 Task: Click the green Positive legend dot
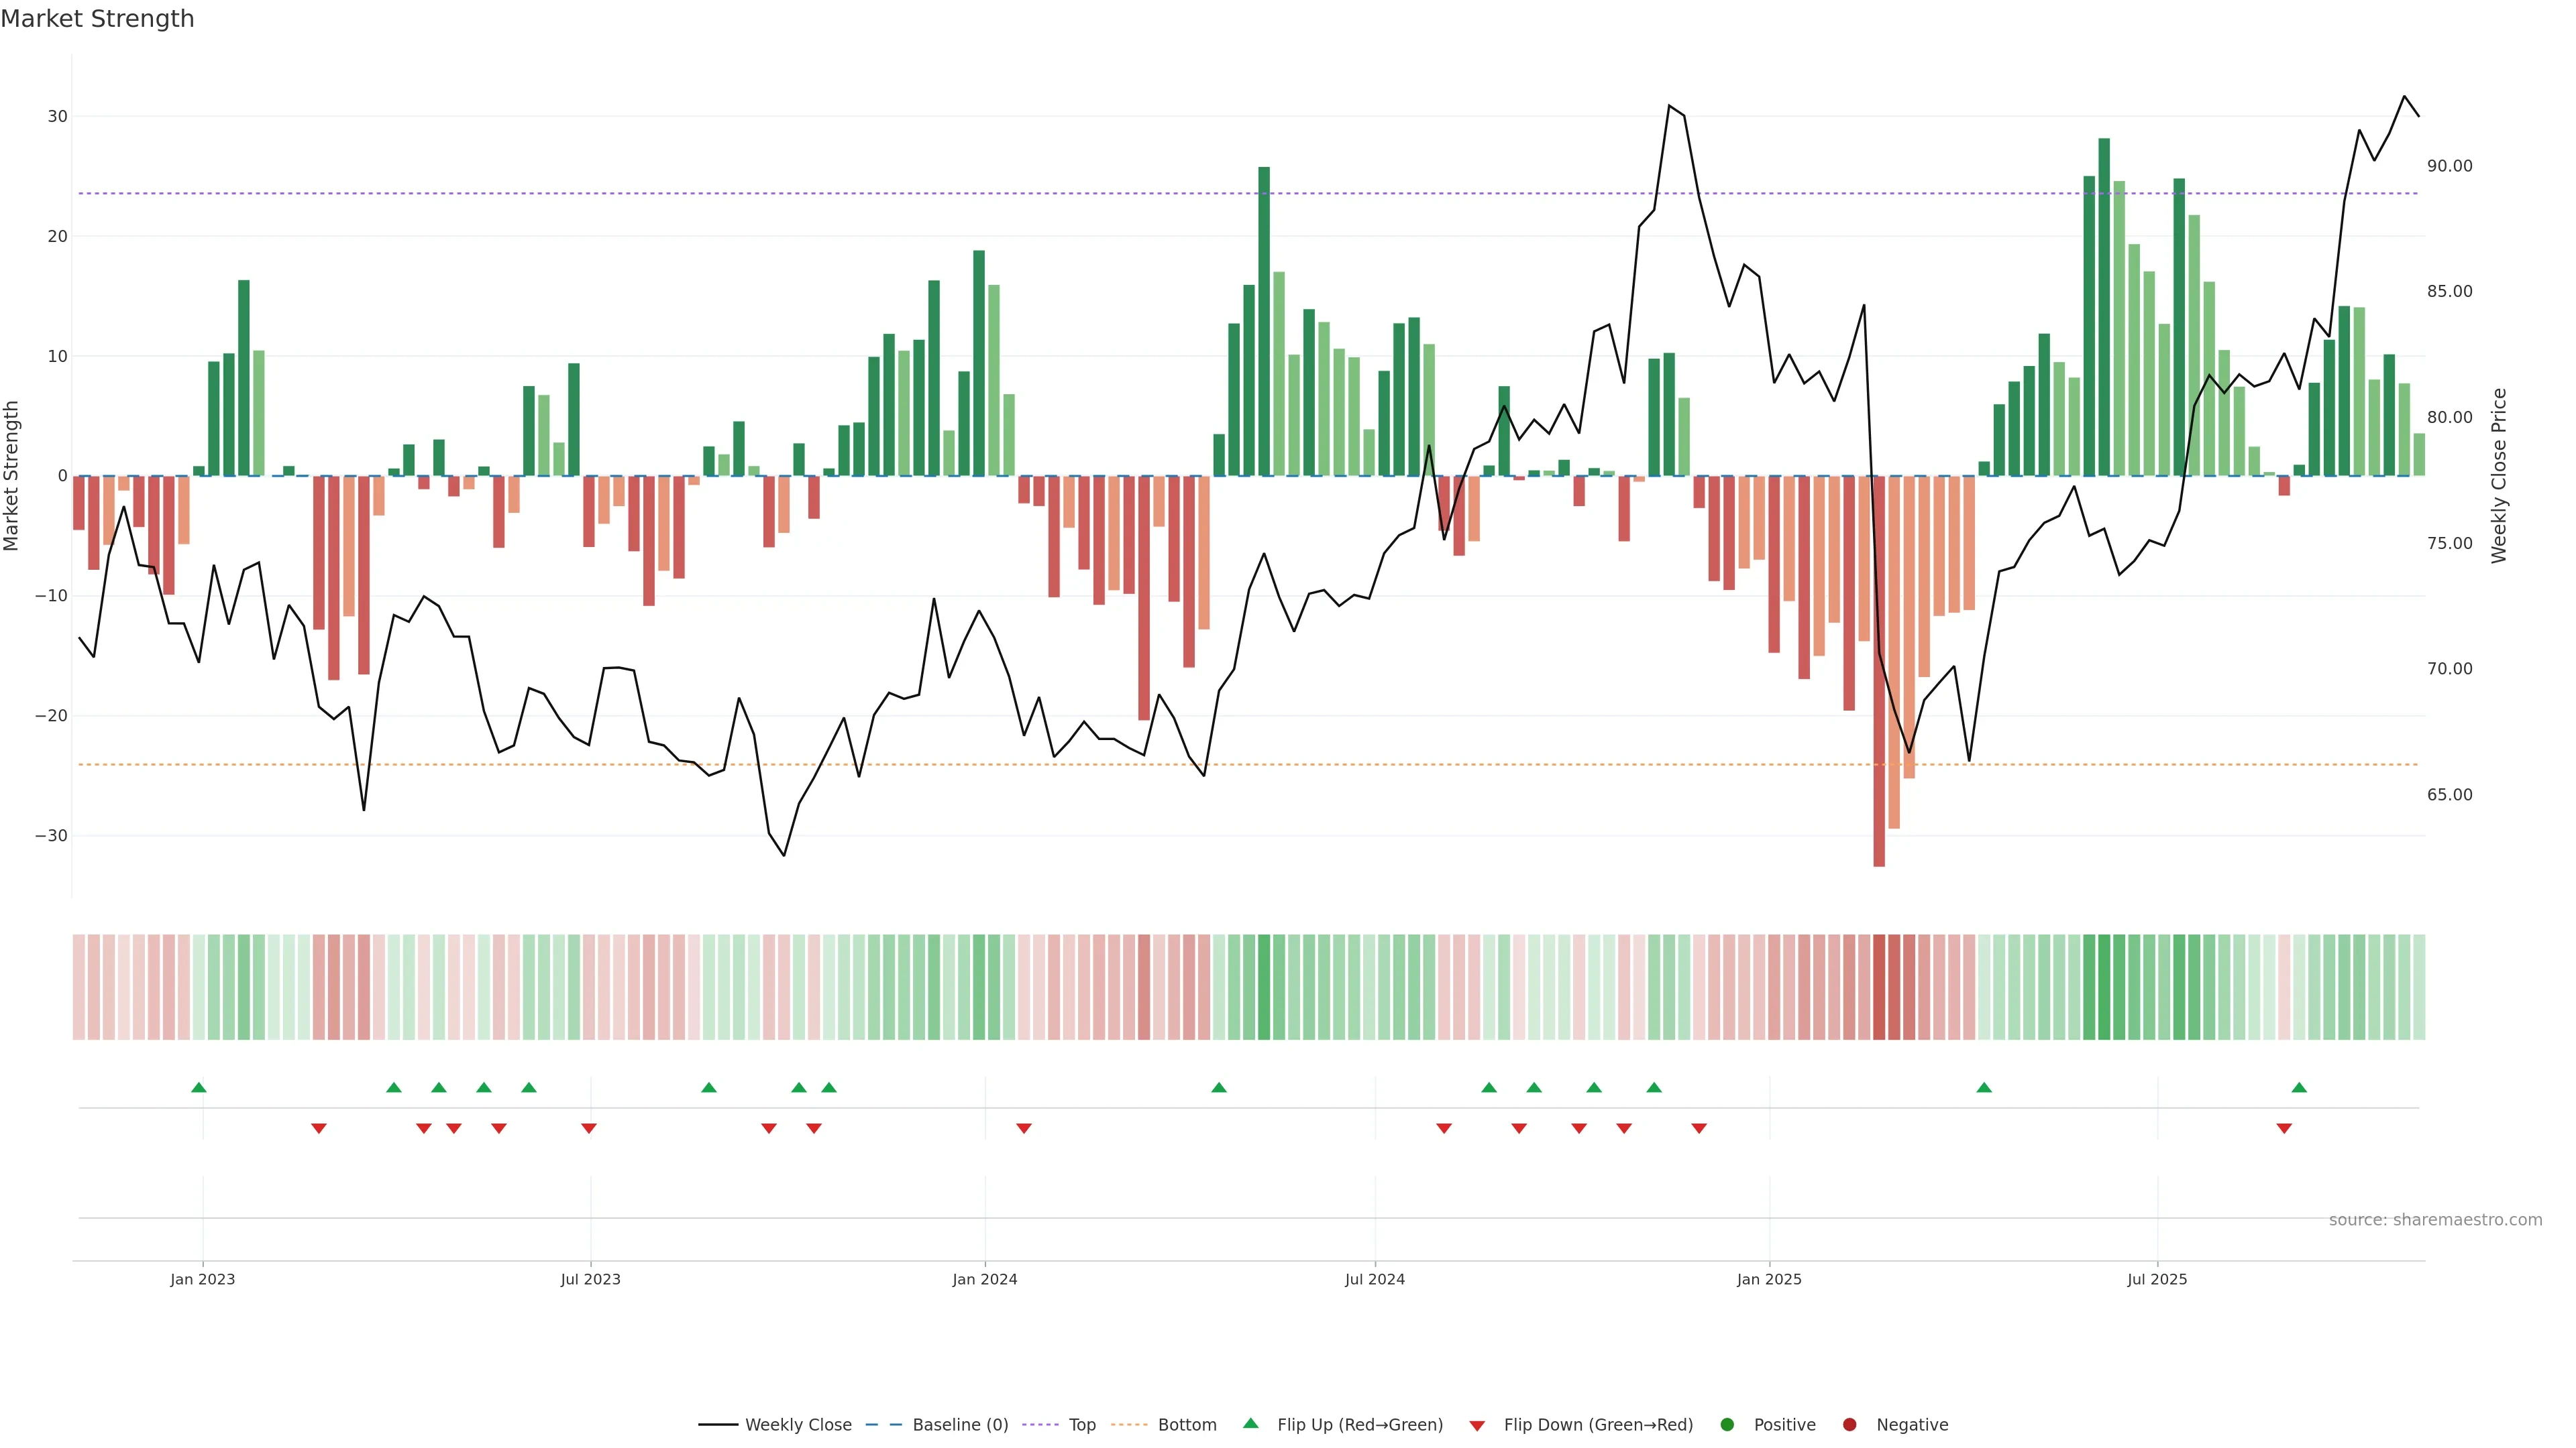tap(1727, 1425)
